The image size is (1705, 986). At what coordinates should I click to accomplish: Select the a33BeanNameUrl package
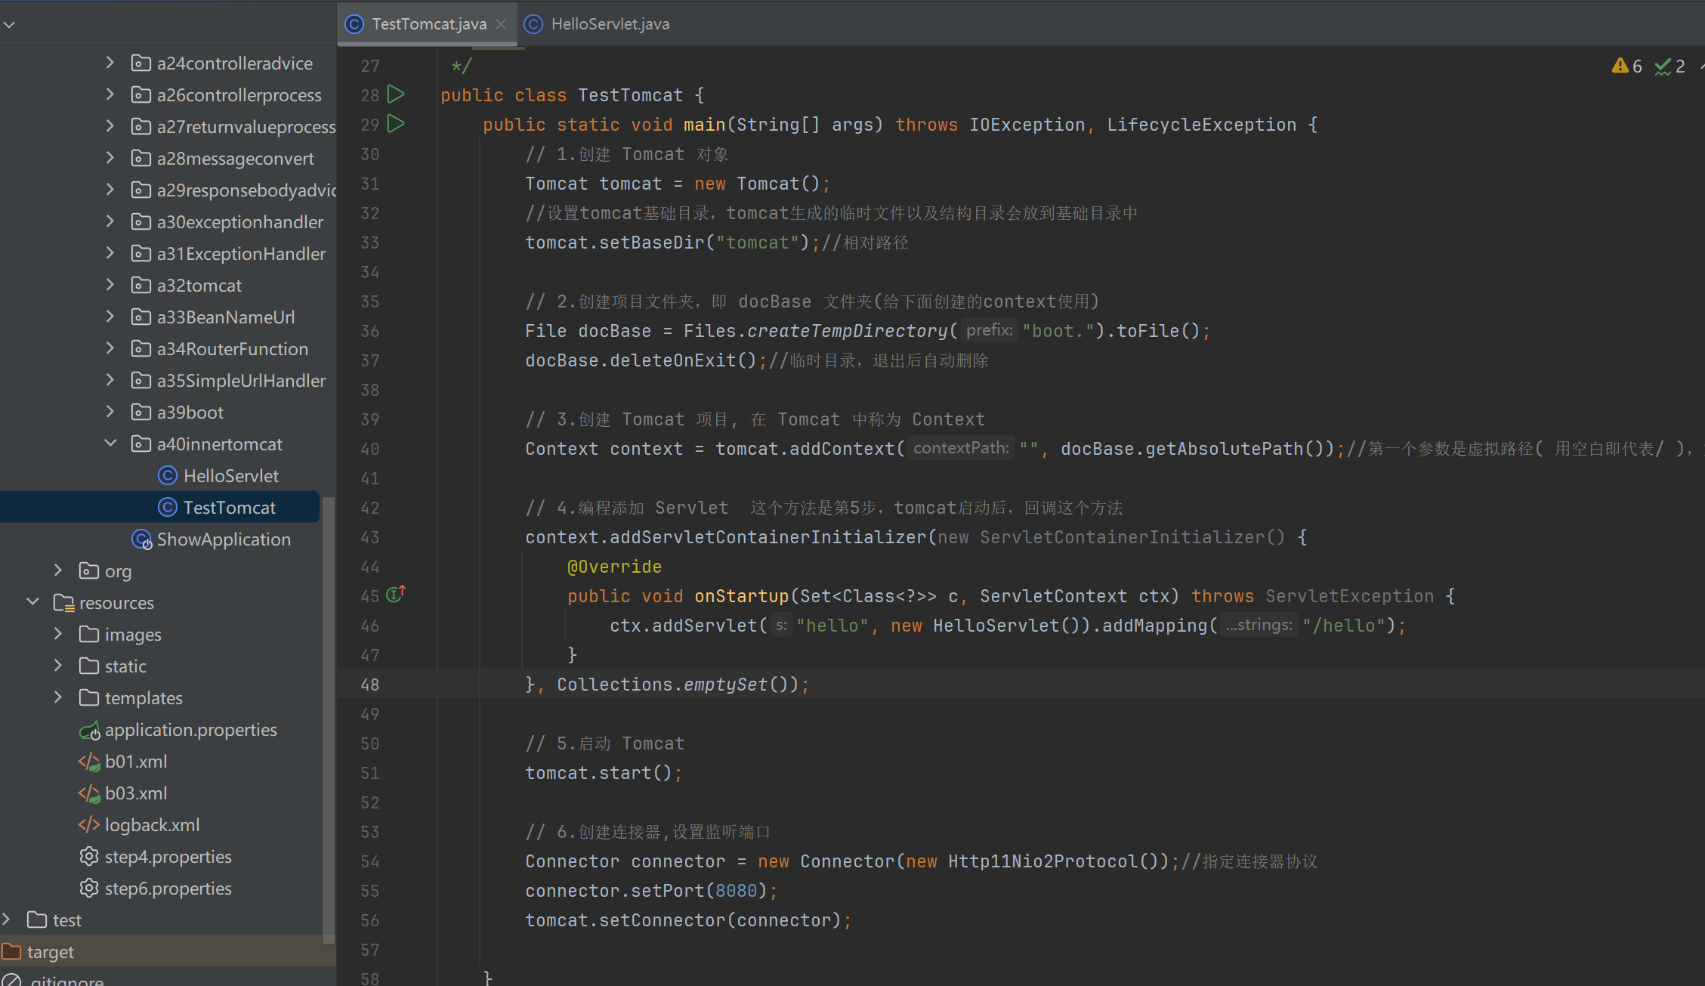[x=226, y=317]
